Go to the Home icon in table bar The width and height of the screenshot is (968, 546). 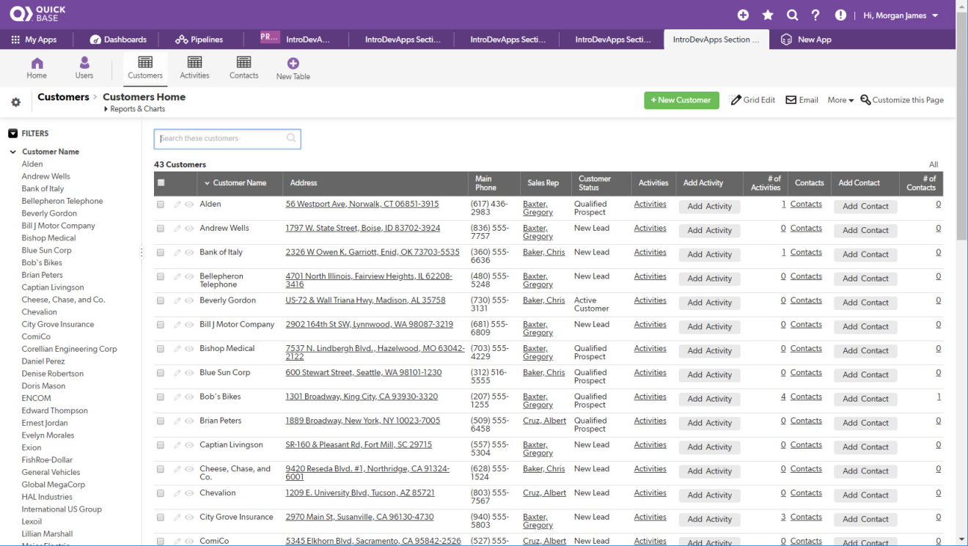click(x=37, y=64)
